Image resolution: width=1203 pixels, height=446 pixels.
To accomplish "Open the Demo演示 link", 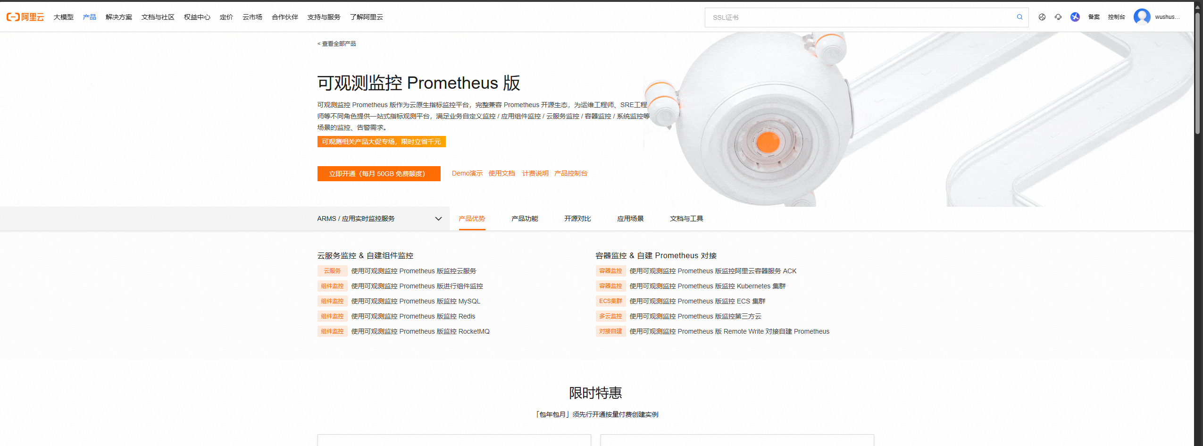I will (x=467, y=173).
